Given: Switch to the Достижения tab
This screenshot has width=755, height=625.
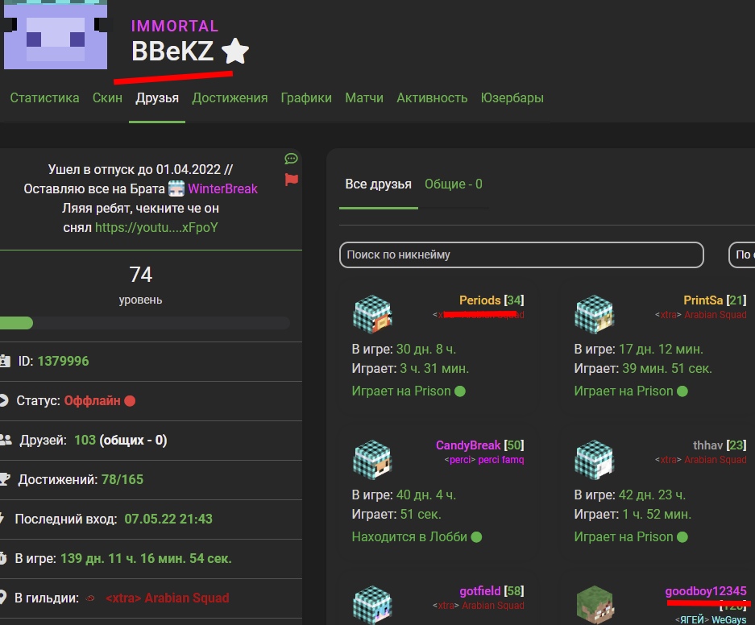Looking at the screenshot, I should point(230,98).
